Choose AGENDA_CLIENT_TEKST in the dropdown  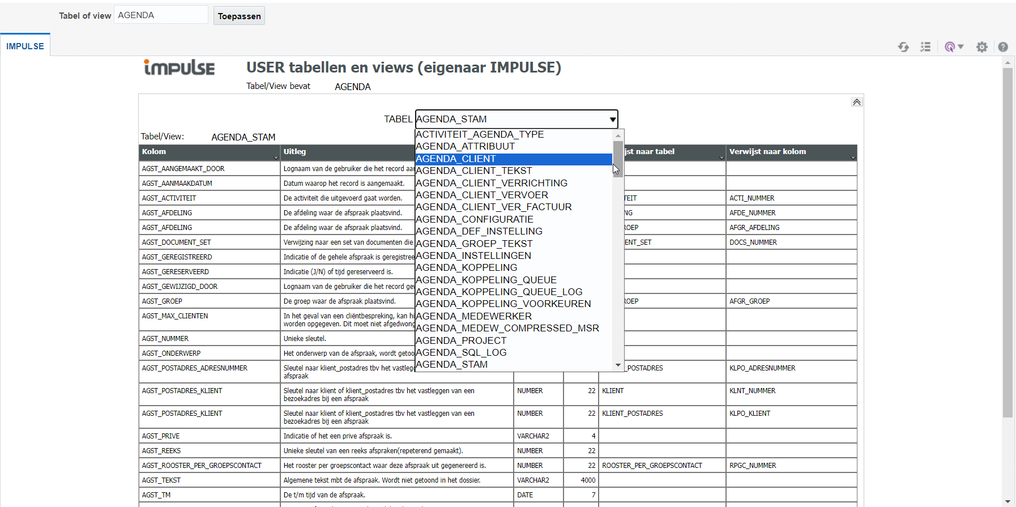pyautogui.click(x=514, y=171)
